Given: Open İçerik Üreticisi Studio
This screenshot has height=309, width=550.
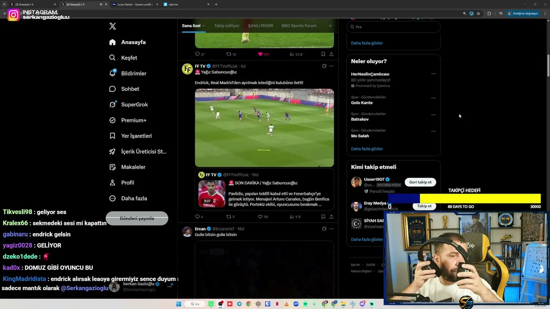Looking at the screenshot, I should (x=138, y=151).
